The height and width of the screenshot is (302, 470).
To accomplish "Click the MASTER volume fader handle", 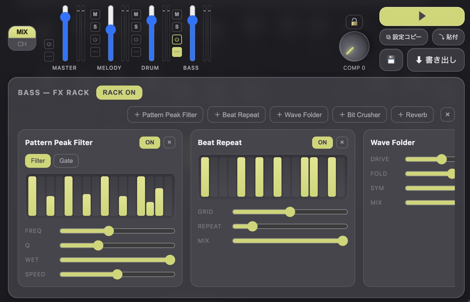I will (65, 17).
